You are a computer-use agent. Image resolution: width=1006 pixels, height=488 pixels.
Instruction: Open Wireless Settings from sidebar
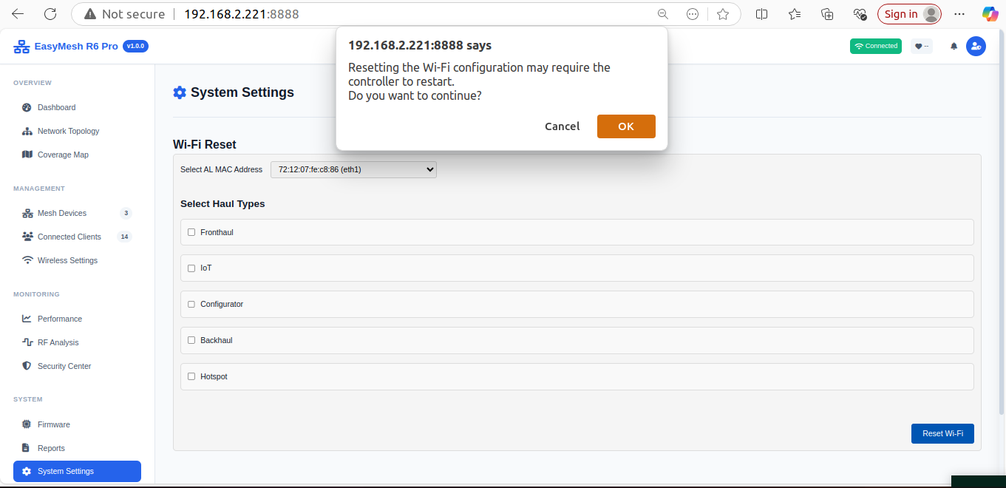pos(67,260)
